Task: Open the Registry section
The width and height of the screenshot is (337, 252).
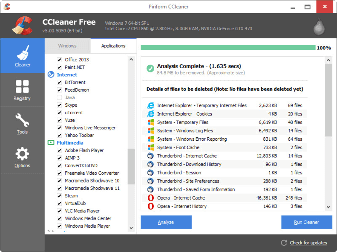Action: [22, 90]
